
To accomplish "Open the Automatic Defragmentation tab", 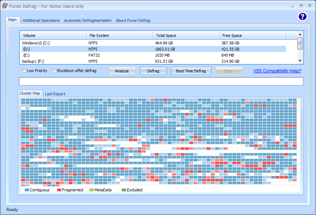I will 88,20.
